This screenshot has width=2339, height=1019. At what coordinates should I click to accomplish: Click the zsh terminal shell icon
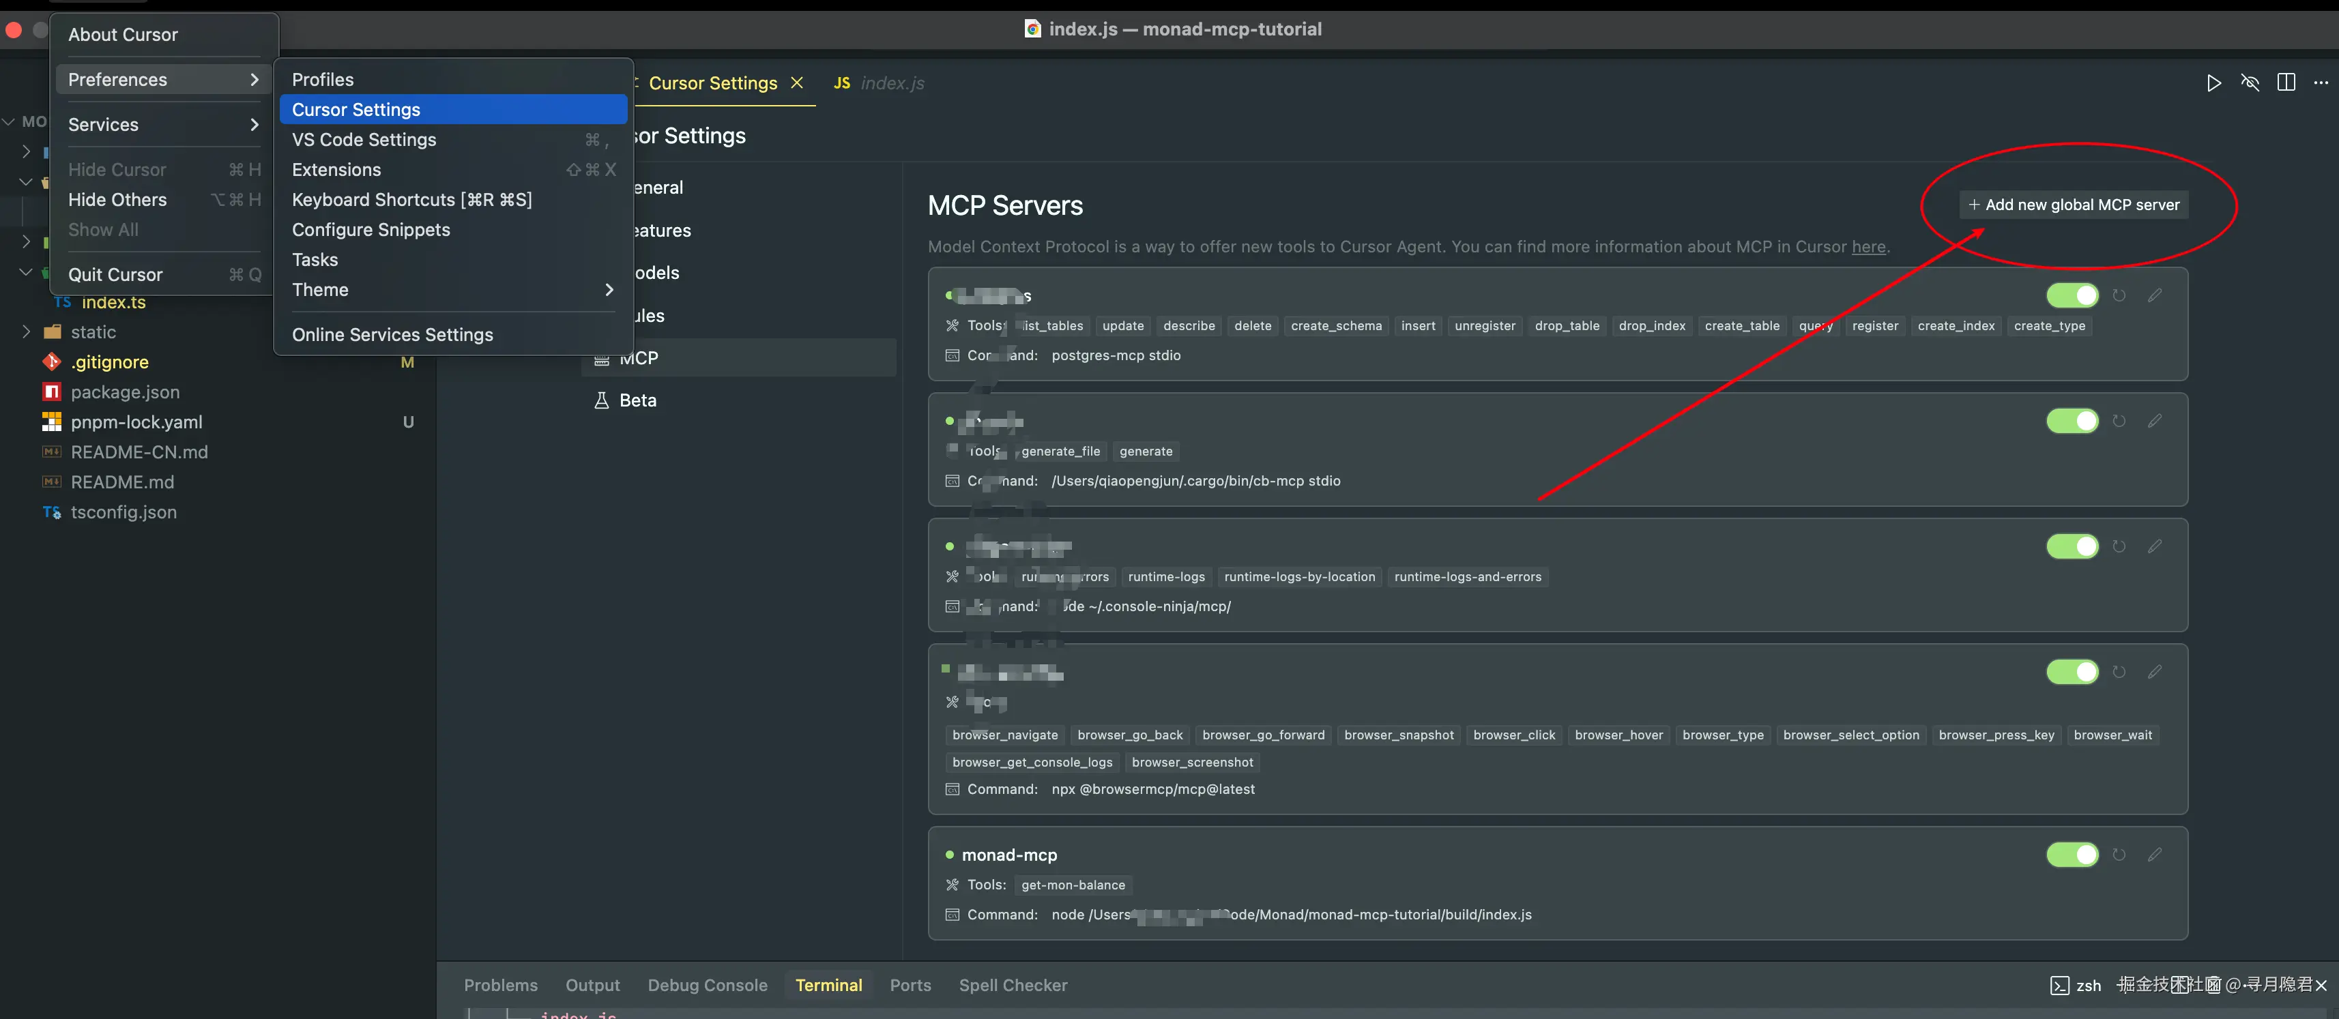click(2059, 986)
